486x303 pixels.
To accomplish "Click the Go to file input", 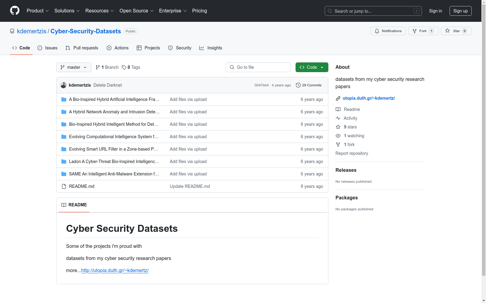I will 258,67.
